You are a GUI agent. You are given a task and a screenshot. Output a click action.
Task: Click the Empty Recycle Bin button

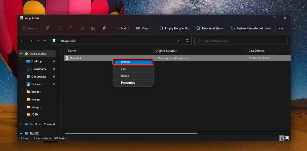click(174, 28)
